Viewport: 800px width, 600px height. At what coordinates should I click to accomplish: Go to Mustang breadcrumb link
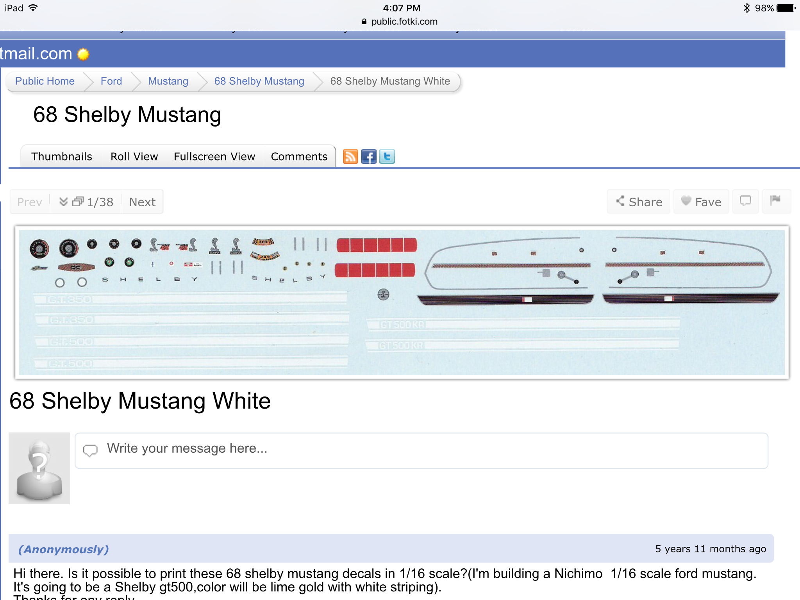[168, 81]
